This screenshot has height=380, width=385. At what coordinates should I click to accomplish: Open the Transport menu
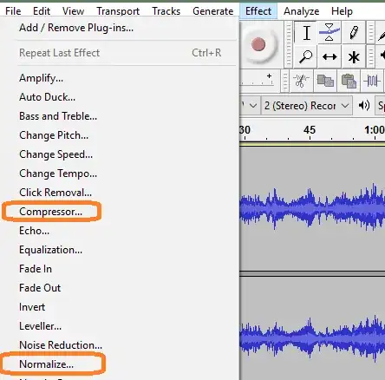(x=118, y=11)
